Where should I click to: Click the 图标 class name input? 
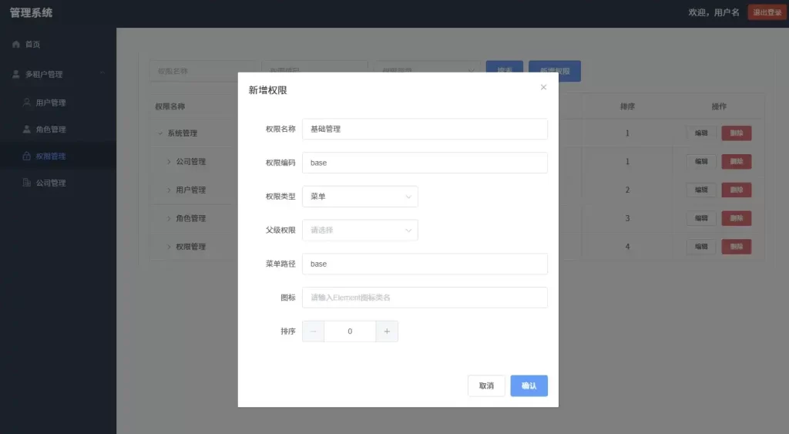pyautogui.click(x=425, y=298)
